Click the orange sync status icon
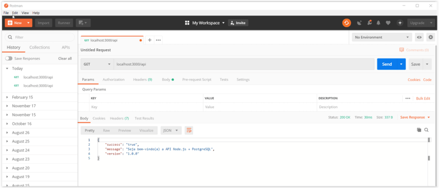This screenshot has height=188, width=439. point(346,23)
